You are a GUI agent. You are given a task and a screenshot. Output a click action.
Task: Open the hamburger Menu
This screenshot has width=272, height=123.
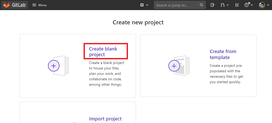pos(39,5)
